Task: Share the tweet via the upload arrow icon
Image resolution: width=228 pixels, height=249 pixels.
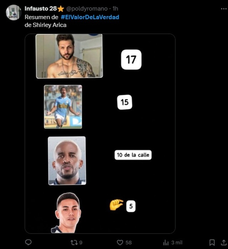Action: [224, 242]
